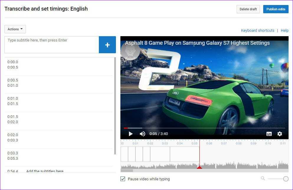Viewport: 293px width, 190px height.
Task: Click the magnifier zoom icon below timeline
Action: tap(263, 178)
